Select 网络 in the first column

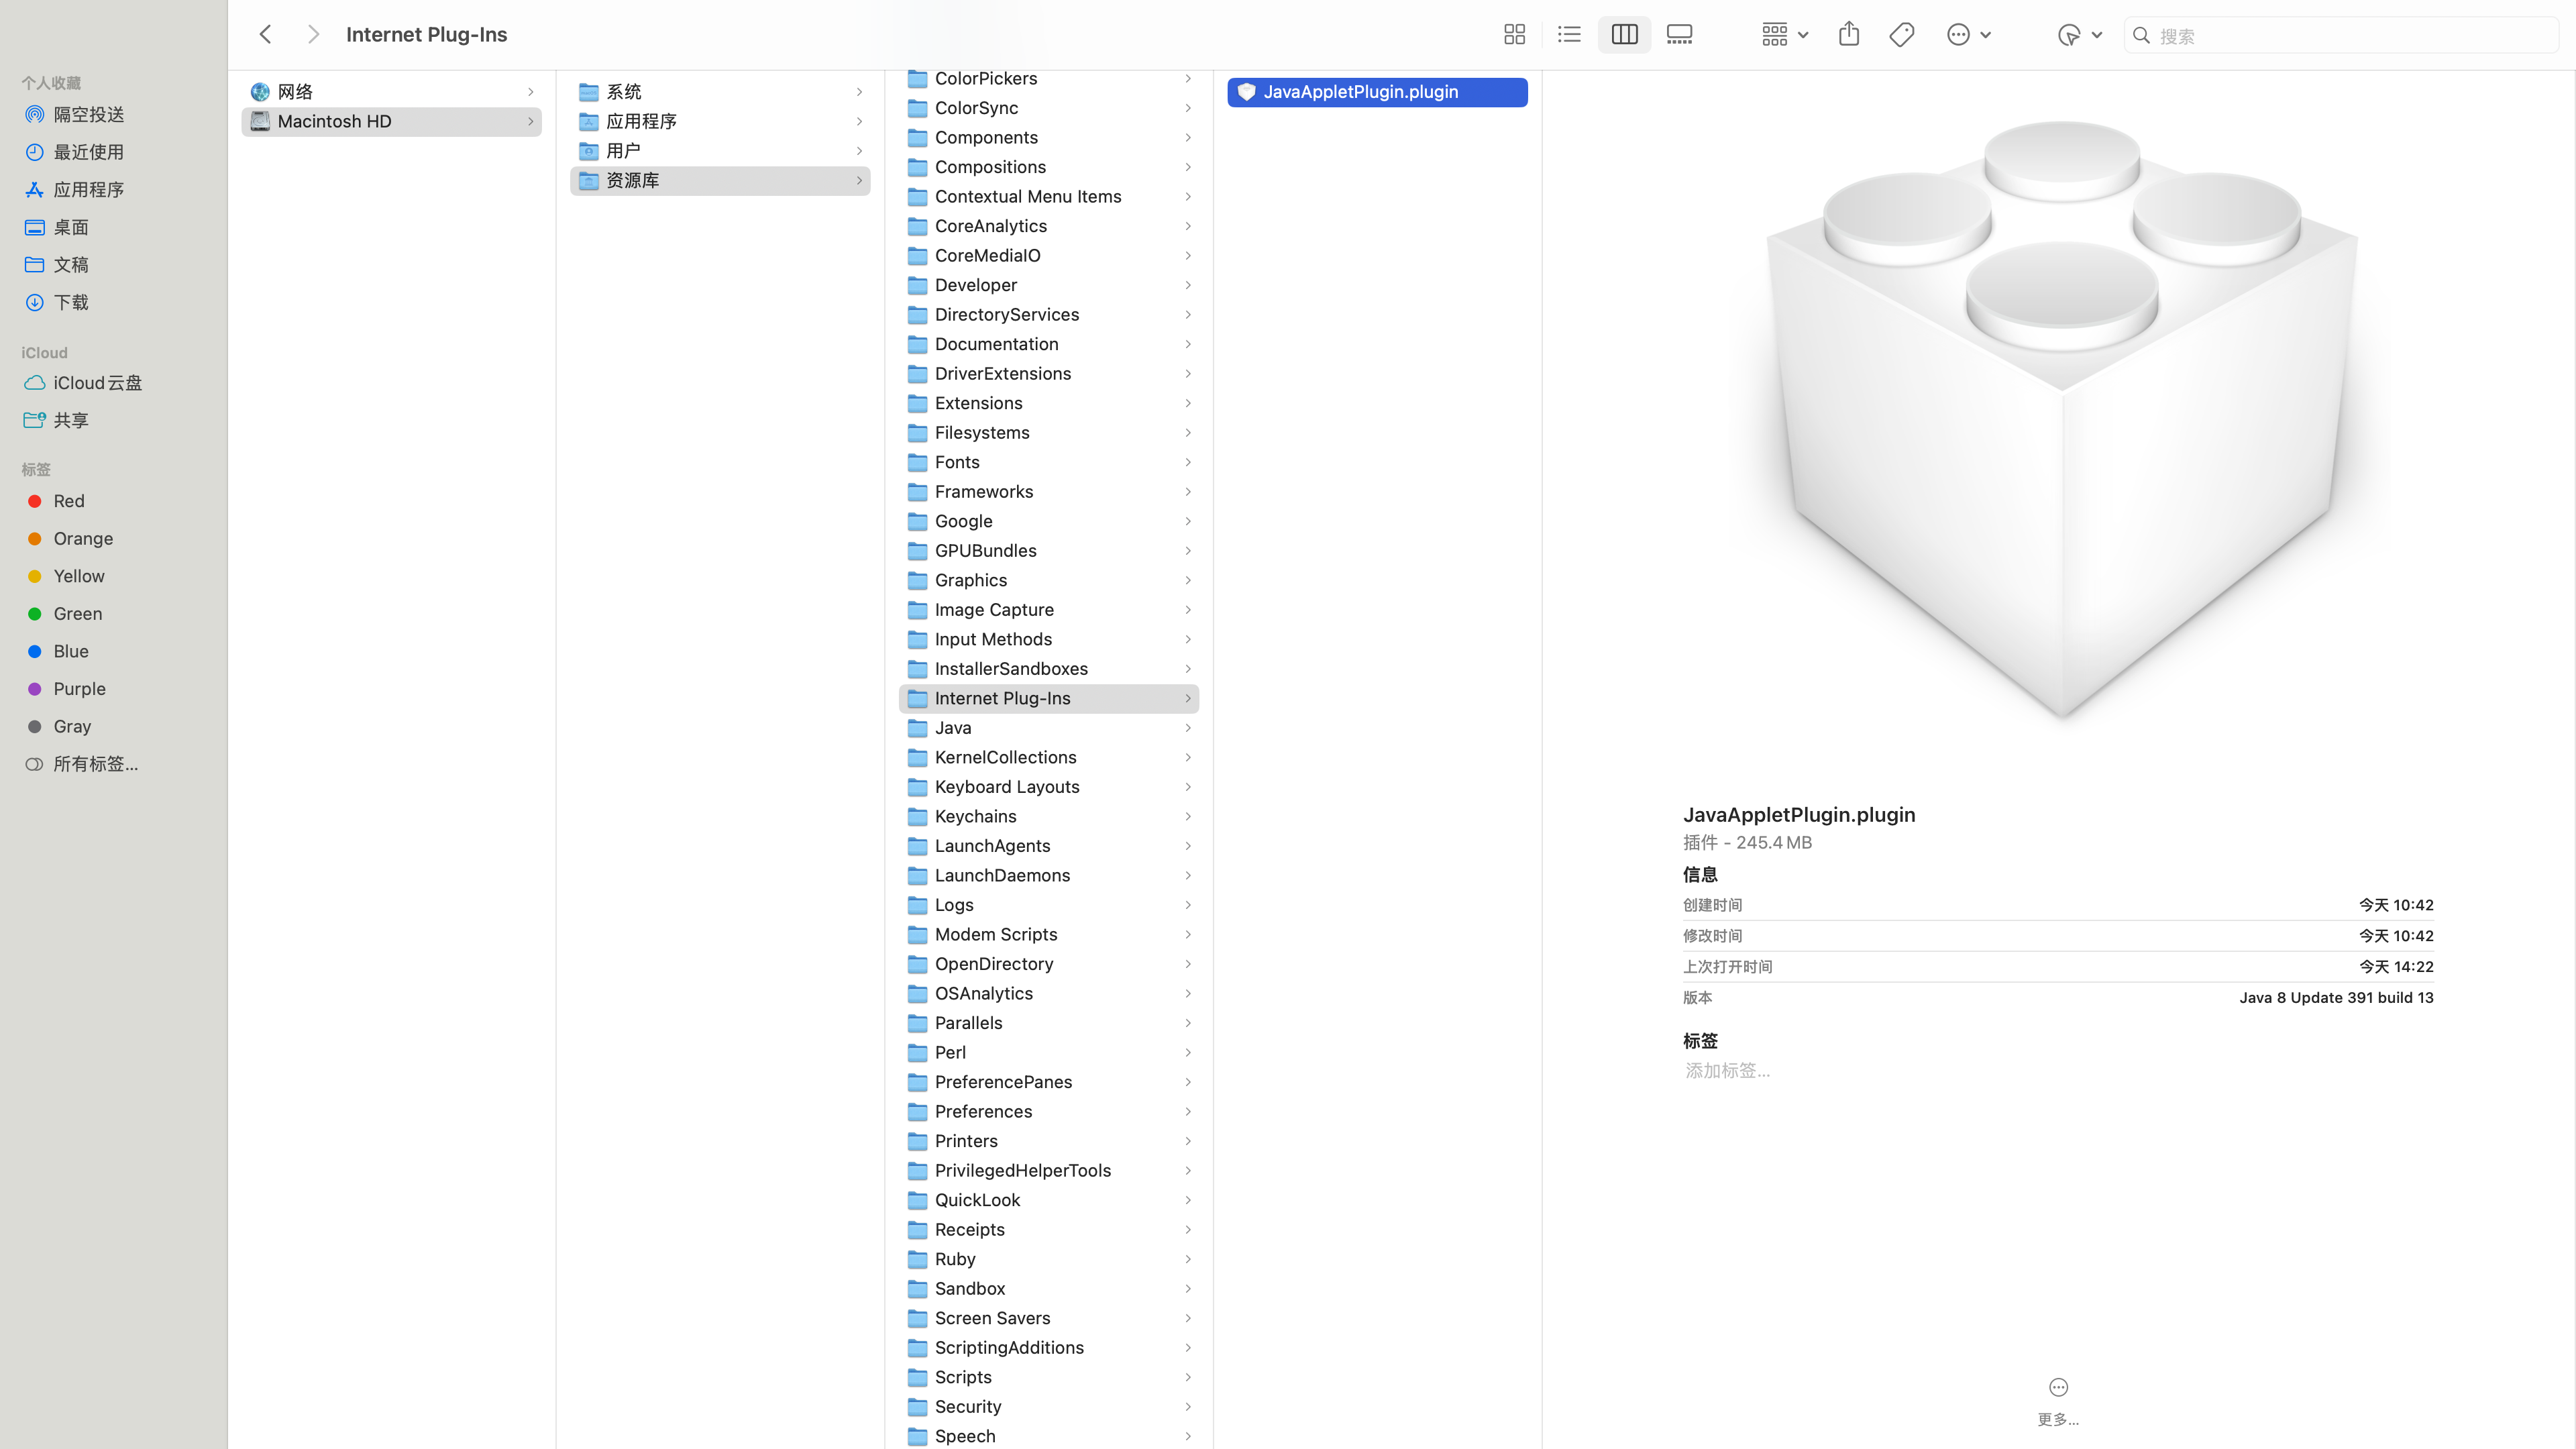(391, 92)
